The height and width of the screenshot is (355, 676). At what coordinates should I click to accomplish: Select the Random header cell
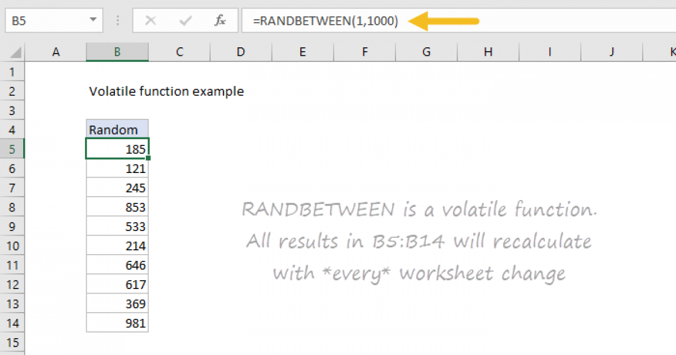[117, 130]
